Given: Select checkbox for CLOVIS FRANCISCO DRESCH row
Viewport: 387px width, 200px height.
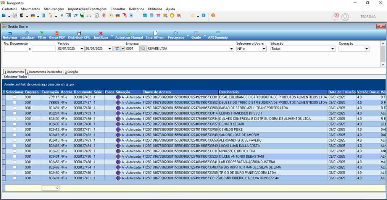Looking at the screenshot, I should [15, 113].
